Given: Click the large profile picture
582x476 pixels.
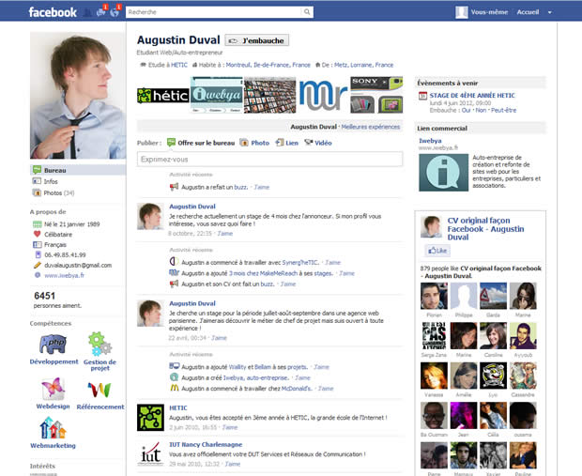Looking at the screenshot, I should tap(78, 96).
